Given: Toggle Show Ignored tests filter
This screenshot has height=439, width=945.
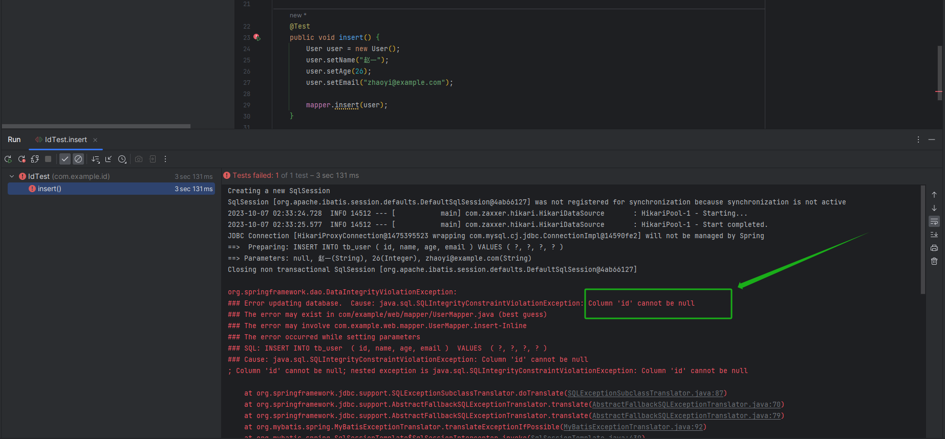Looking at the screenshot, I should tap(78, 159).
